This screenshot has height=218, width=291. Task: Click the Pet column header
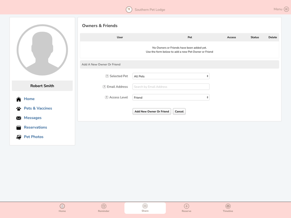coord(190,37)
